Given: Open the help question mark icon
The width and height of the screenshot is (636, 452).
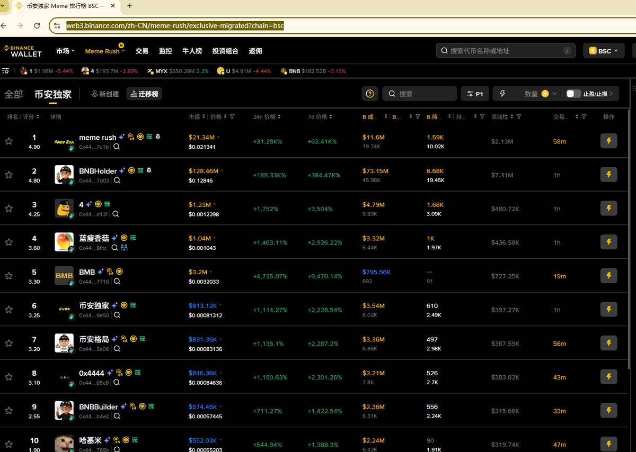Looking at the screenshot, I should [370, 94].
